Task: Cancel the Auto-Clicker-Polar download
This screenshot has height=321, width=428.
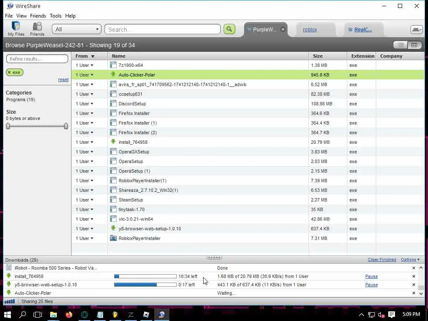Action: 413,293
